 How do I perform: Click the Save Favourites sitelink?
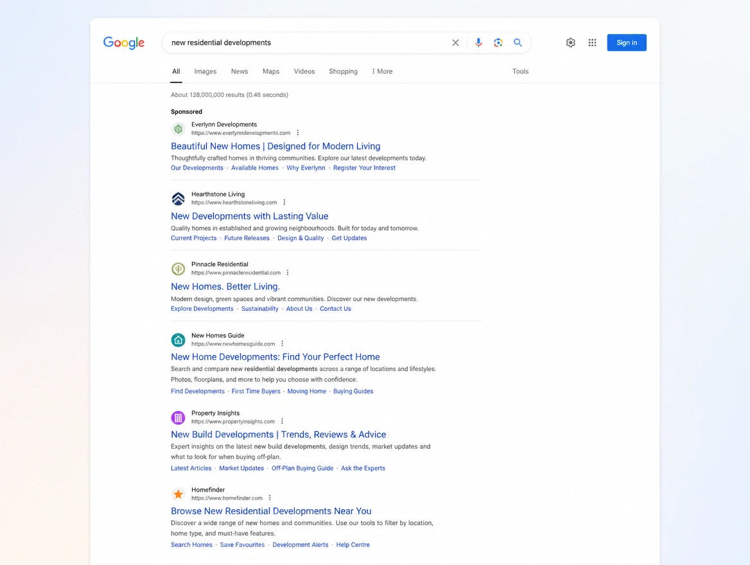(x=242, y=545)
